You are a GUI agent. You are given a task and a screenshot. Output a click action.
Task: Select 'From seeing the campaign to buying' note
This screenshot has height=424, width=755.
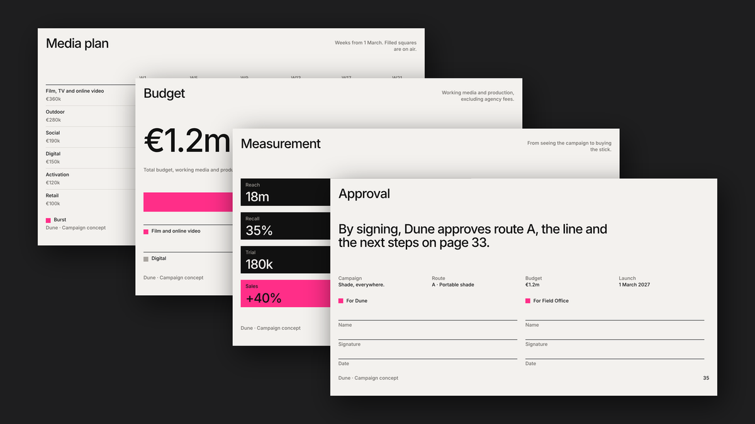coord(569,146)
